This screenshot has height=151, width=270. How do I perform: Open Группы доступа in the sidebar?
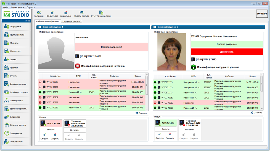pos(17,35)
